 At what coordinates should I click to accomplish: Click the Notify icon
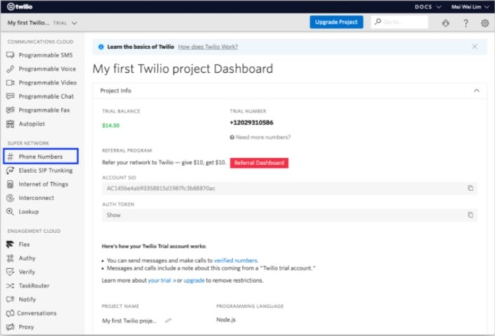coord(11,300)
